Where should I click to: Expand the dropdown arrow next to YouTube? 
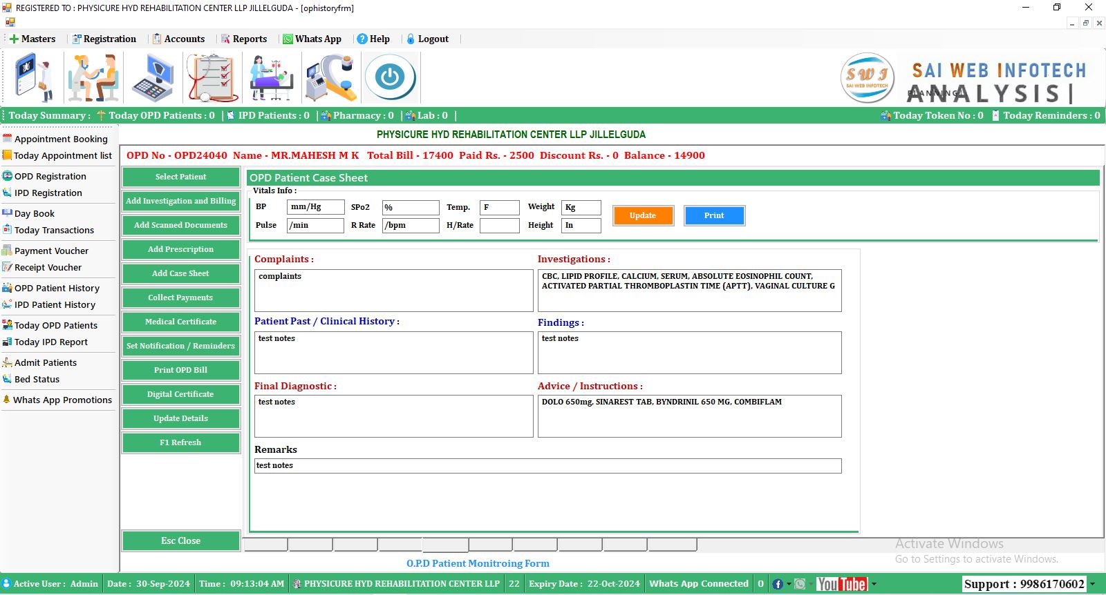pyautogui.click(x=874, y=584)
